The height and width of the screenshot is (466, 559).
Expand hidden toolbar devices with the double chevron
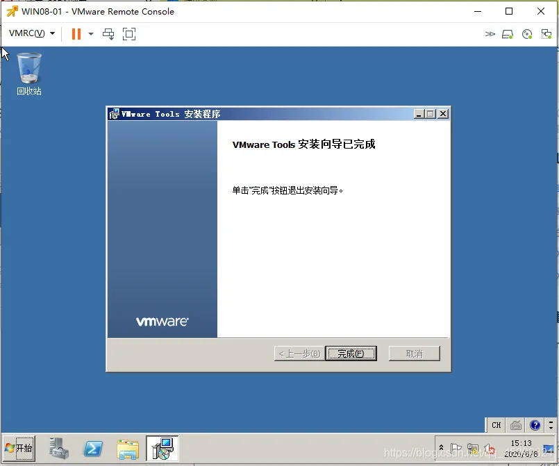tap(490, 34)
